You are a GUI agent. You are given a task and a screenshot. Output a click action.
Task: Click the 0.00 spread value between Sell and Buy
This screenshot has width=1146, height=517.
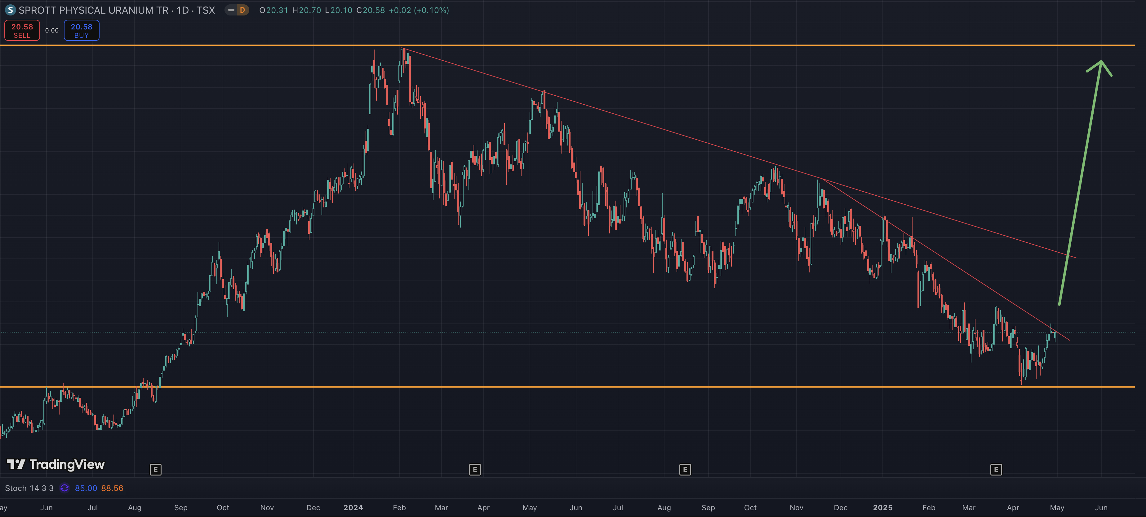tap(51, 31)
